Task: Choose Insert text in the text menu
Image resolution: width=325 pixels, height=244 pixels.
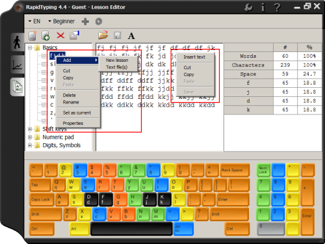Action: [x=194, y=57]
